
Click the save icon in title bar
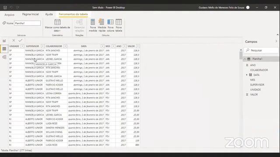click(x=5, y=7)
